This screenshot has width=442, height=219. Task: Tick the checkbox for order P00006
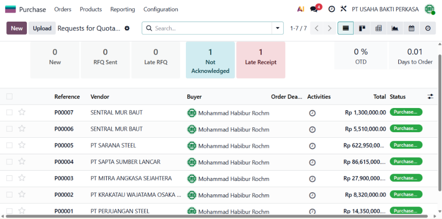pyautogui.click(x=9, y=129)
